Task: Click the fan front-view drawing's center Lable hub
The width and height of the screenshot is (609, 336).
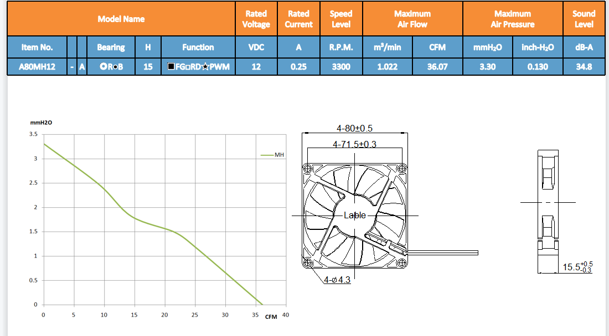Action: coord(355,215)
